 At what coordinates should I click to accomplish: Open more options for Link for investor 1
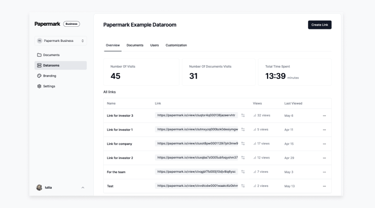tap(324, 130)
